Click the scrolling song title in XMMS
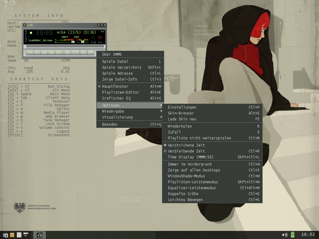319x239 pixels. click(x=77, y=32)
